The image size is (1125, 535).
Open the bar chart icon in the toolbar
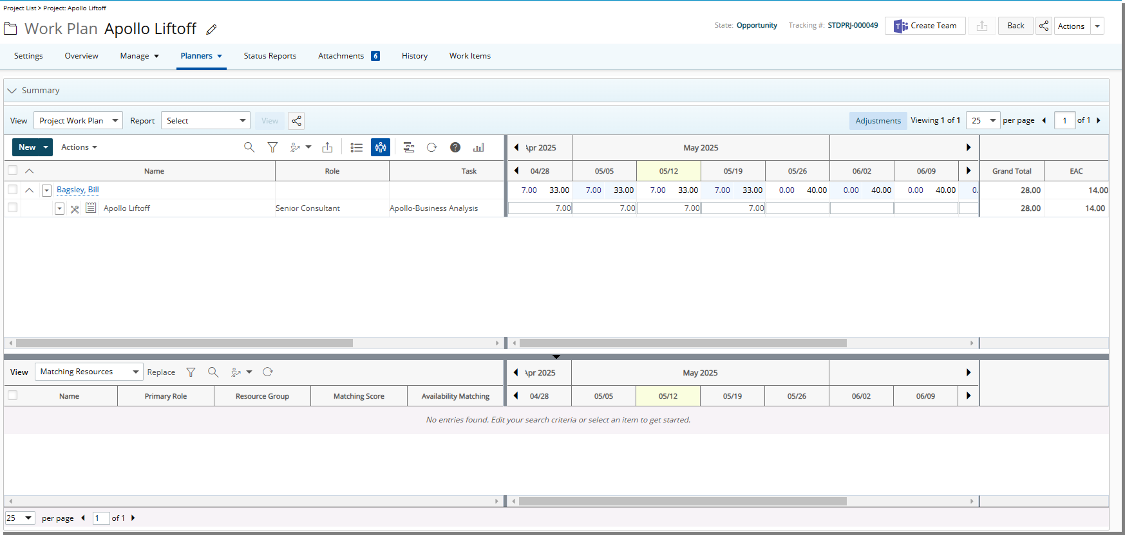click(x=478, y=147)
